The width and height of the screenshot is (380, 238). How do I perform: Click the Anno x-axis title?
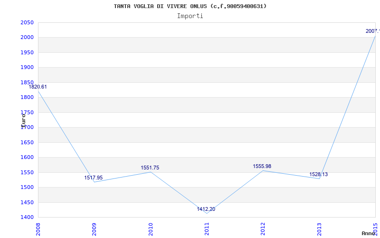[x=368, y=233]
